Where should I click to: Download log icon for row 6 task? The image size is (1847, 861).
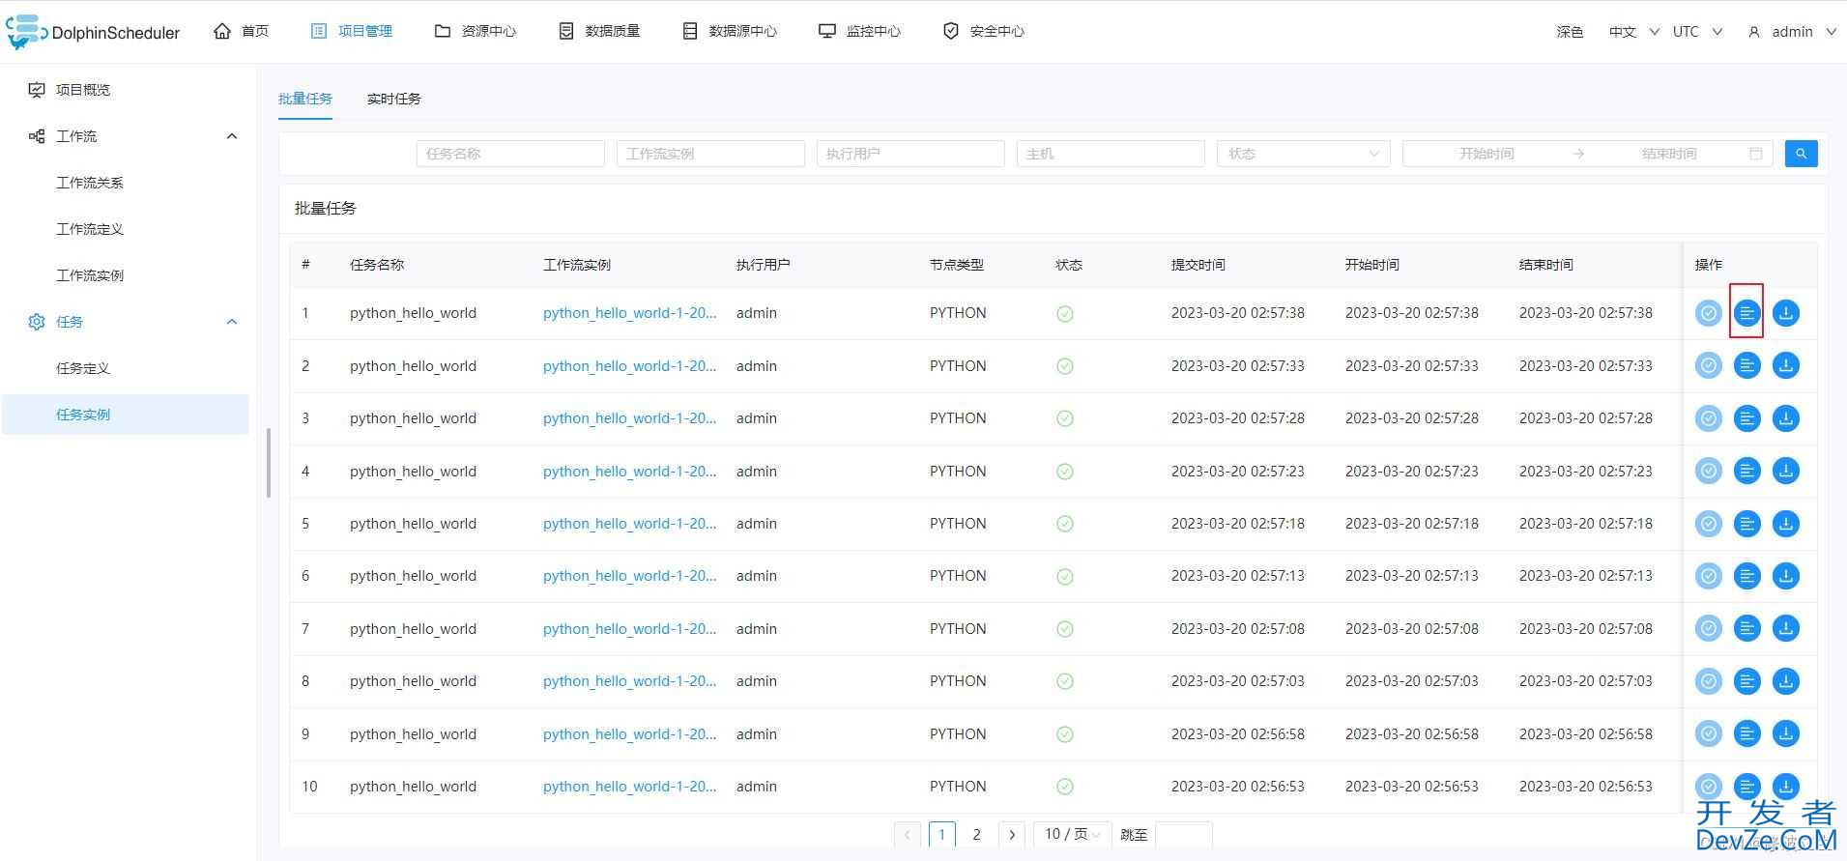click(x=1786, y=576)
